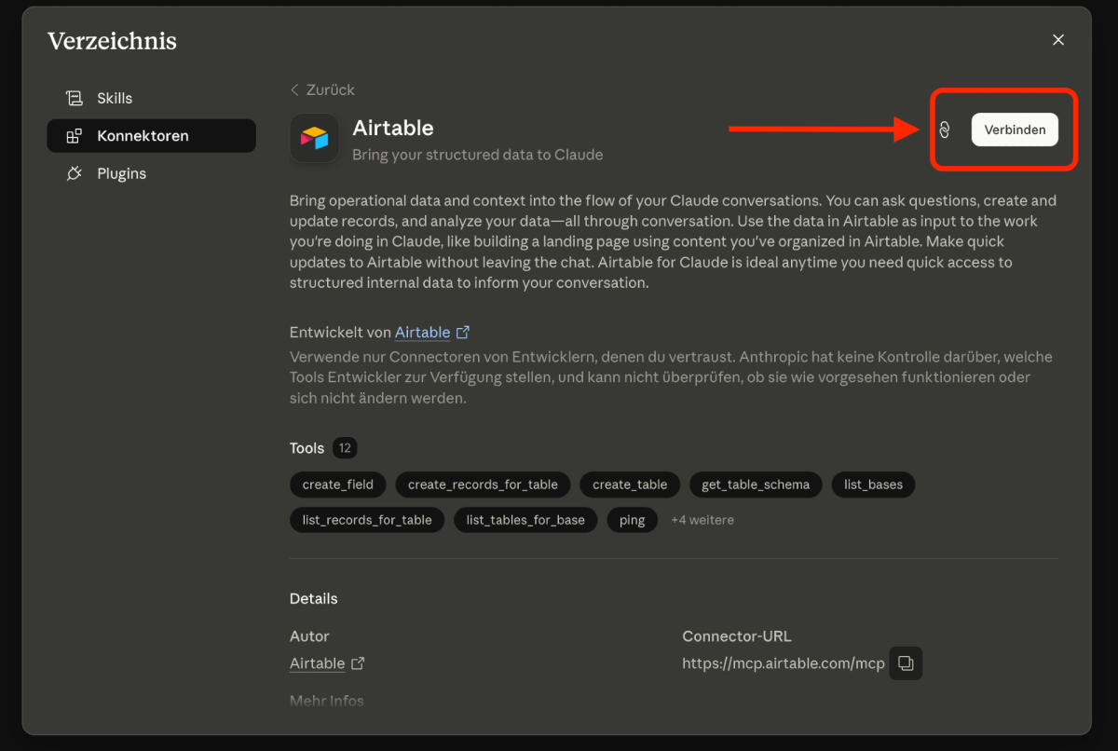Select the list_records_for_table tool chip
The height and width of the screenshot is (751, 1118).
tap(367, 520)
